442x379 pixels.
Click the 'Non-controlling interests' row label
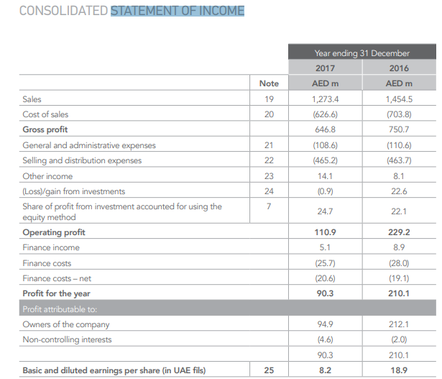[68, 339]
